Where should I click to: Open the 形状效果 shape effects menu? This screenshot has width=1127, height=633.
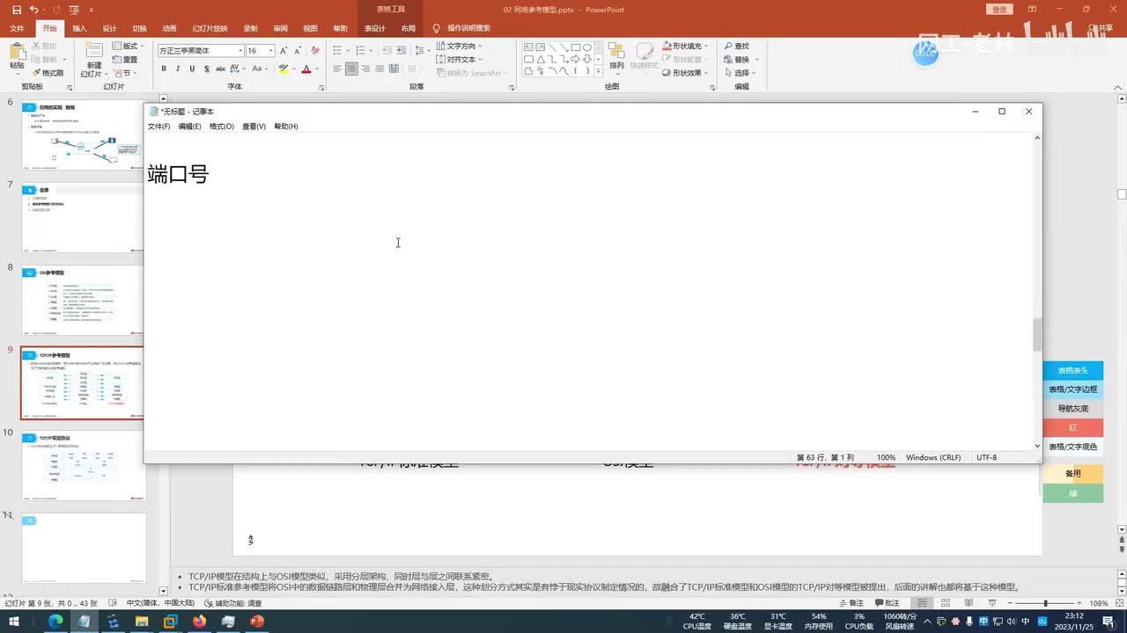click(686, 73)
